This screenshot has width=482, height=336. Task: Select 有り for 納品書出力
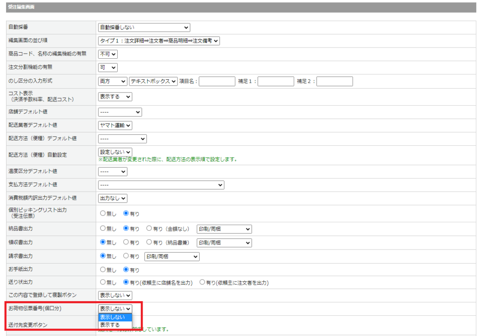[126, 228]
